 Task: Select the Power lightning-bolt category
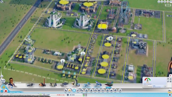tap(74, 90)
